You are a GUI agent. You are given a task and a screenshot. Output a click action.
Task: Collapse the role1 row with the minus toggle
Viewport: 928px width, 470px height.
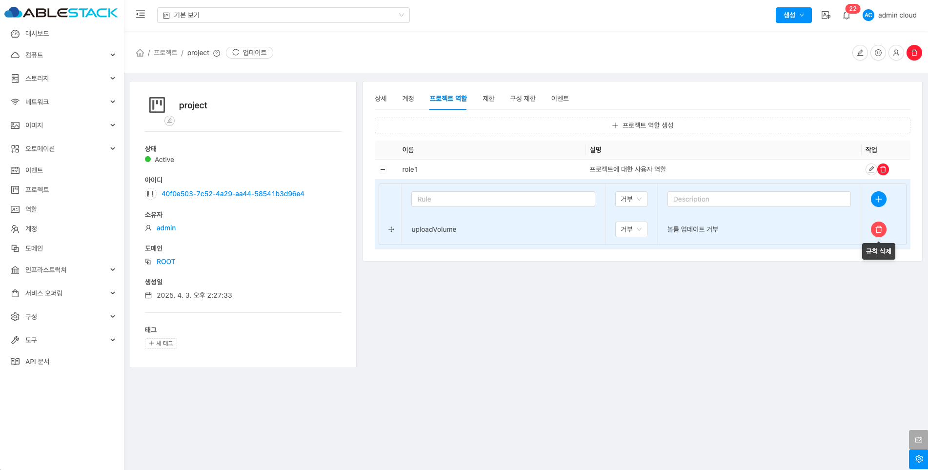coord(383,169)
